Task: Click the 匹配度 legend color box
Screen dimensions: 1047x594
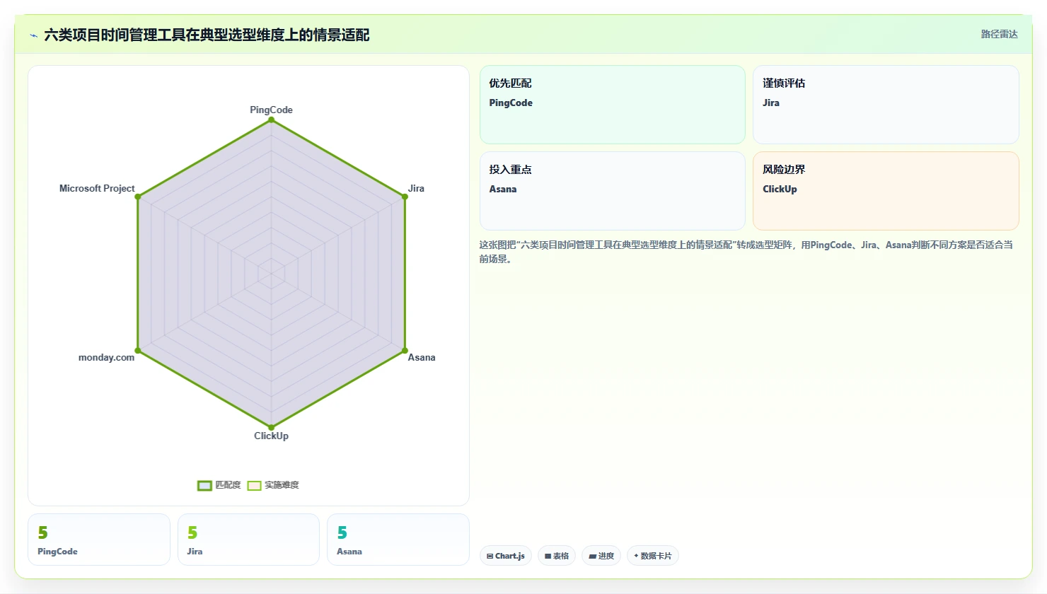Action: (x=204, y=485)
